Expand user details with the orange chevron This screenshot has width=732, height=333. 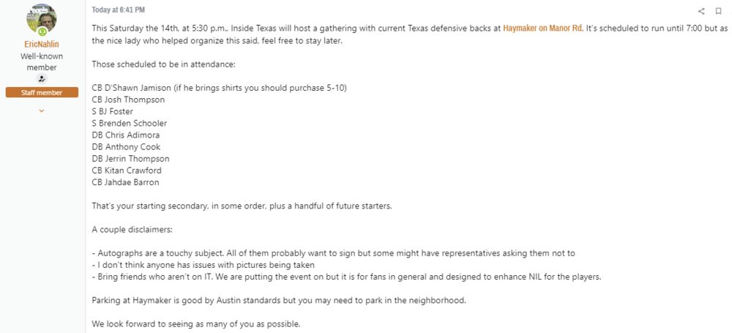point(42,111)
